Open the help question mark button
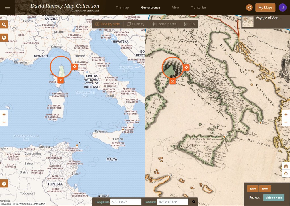 [x=4, y=183]
